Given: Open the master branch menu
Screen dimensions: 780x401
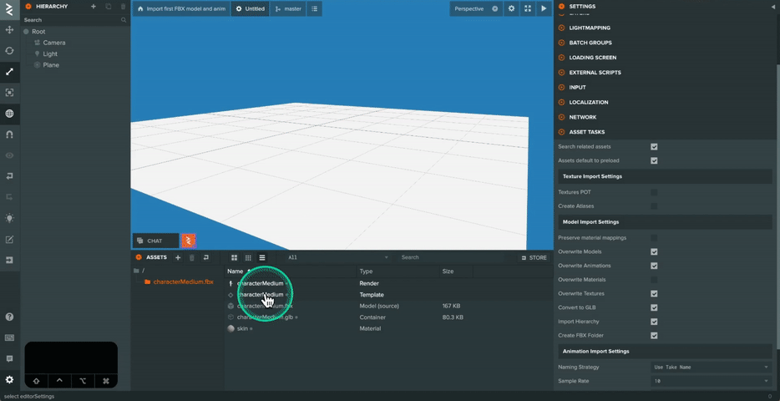Looking at the screenshot, I should point(287,8).
